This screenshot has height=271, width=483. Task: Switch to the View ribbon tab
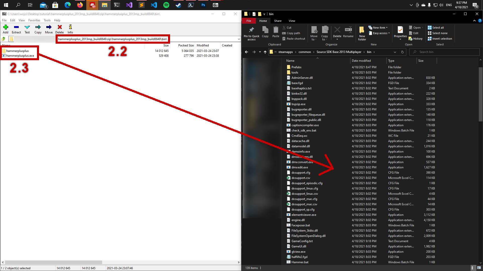click(292, 21)
